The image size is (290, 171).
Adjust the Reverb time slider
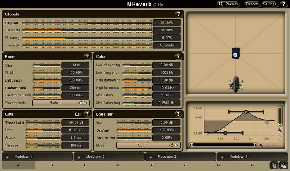pyautogui.click(x=46, y=88)
